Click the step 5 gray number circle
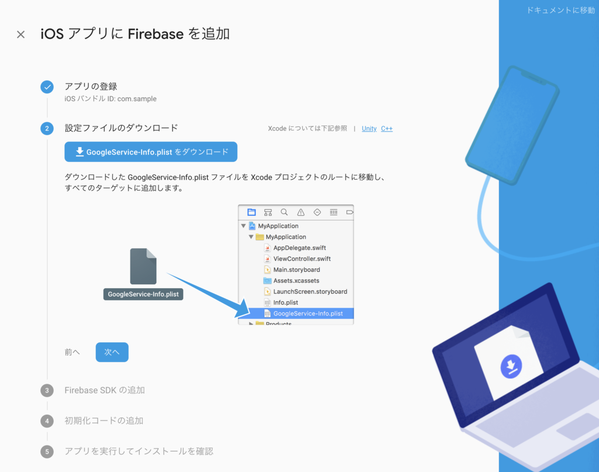This screenshot has width=599, height=472. (x=47, y=452)
